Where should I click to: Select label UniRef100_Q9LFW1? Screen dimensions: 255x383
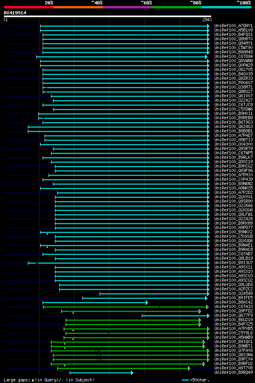(x=233, y=215)
